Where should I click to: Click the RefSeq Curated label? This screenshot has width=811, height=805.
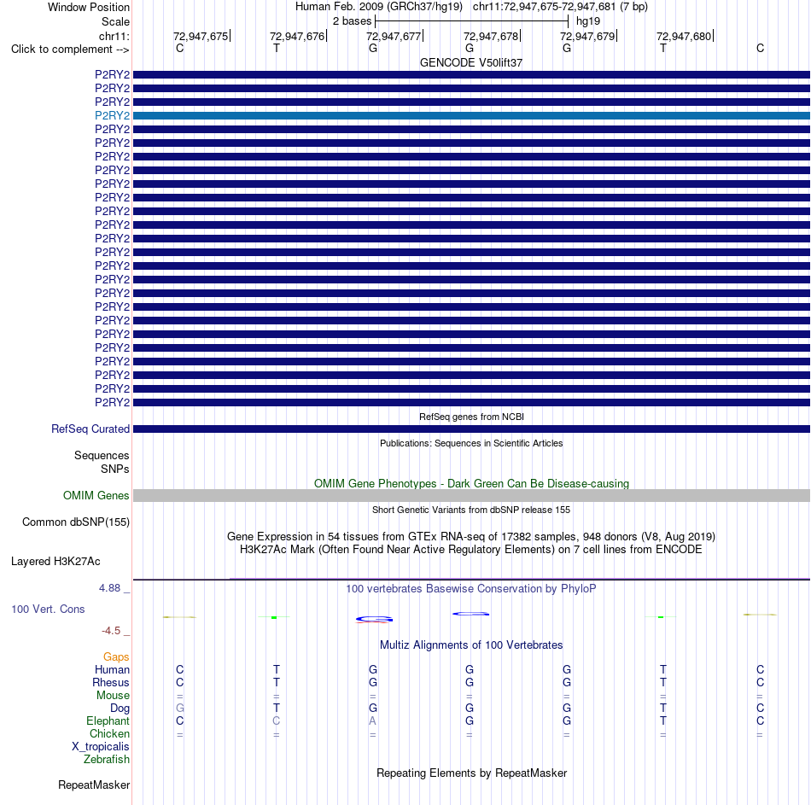click(90, 429)
